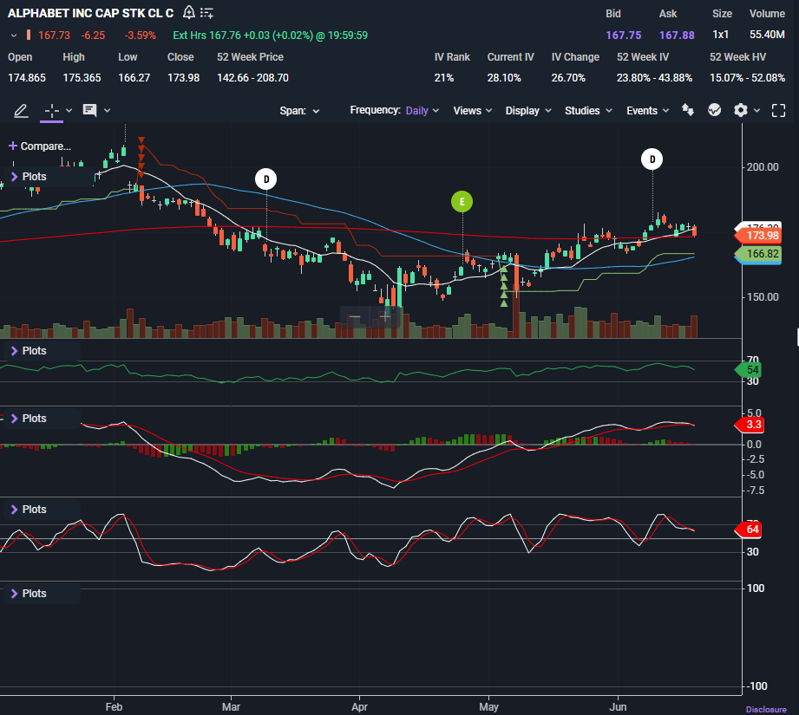This screenshot has width=799, height=715.
Task: Click the High value 175.365
Action: (x=82, y=78)
